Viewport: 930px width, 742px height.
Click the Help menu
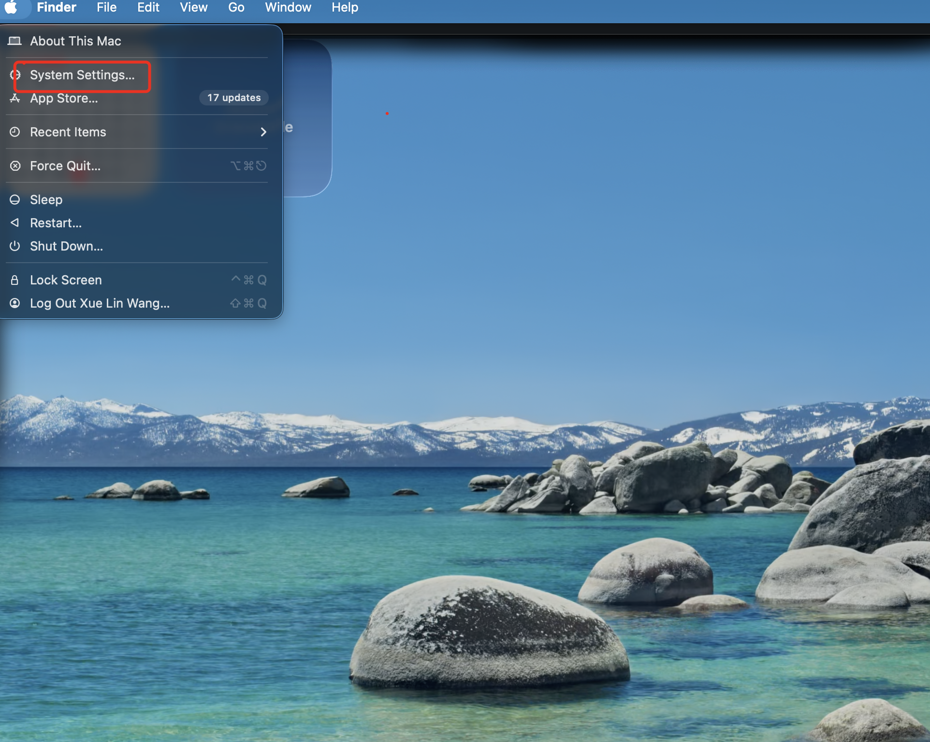coord(345,7)
